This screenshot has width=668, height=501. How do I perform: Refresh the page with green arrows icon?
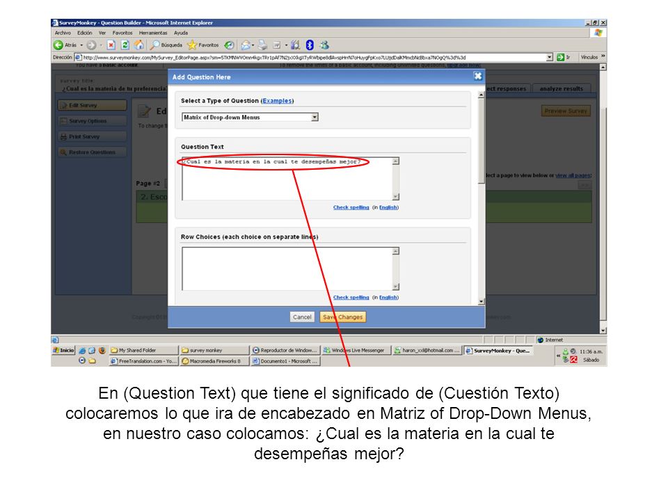point(125,45)
